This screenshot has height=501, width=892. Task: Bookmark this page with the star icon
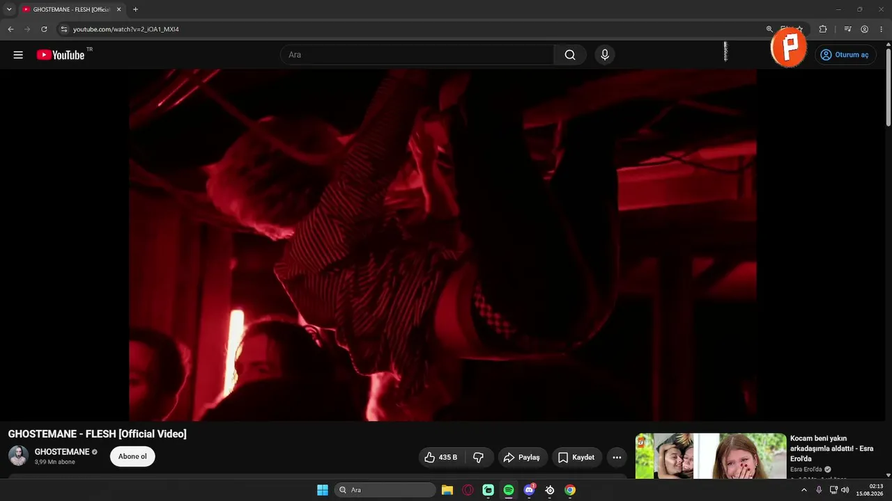800,29
